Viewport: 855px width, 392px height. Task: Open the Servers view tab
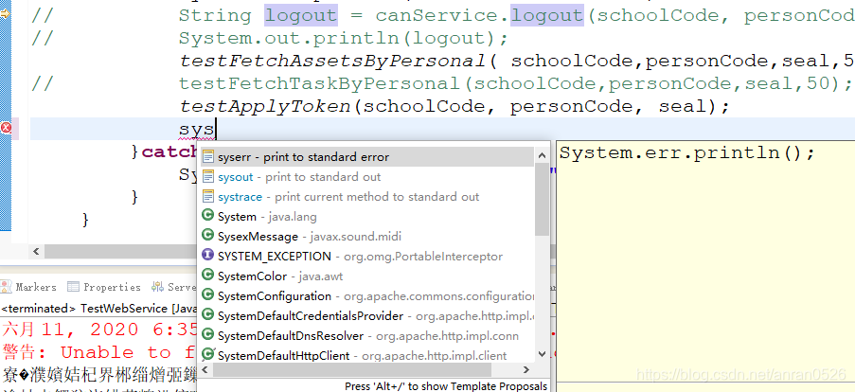[173, 287]
